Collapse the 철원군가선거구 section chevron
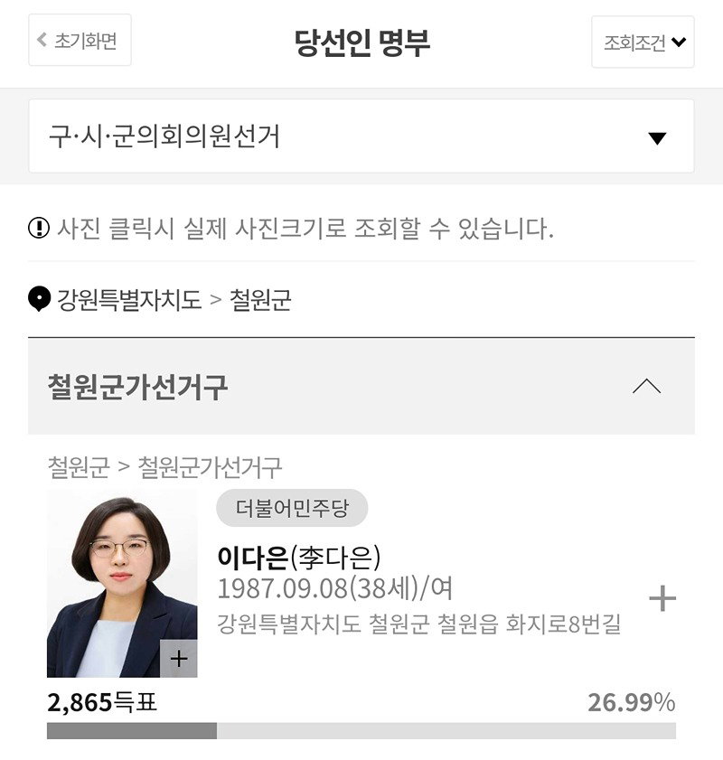The width and height of the screenshot is (723, 760). [x=646, y=386]
